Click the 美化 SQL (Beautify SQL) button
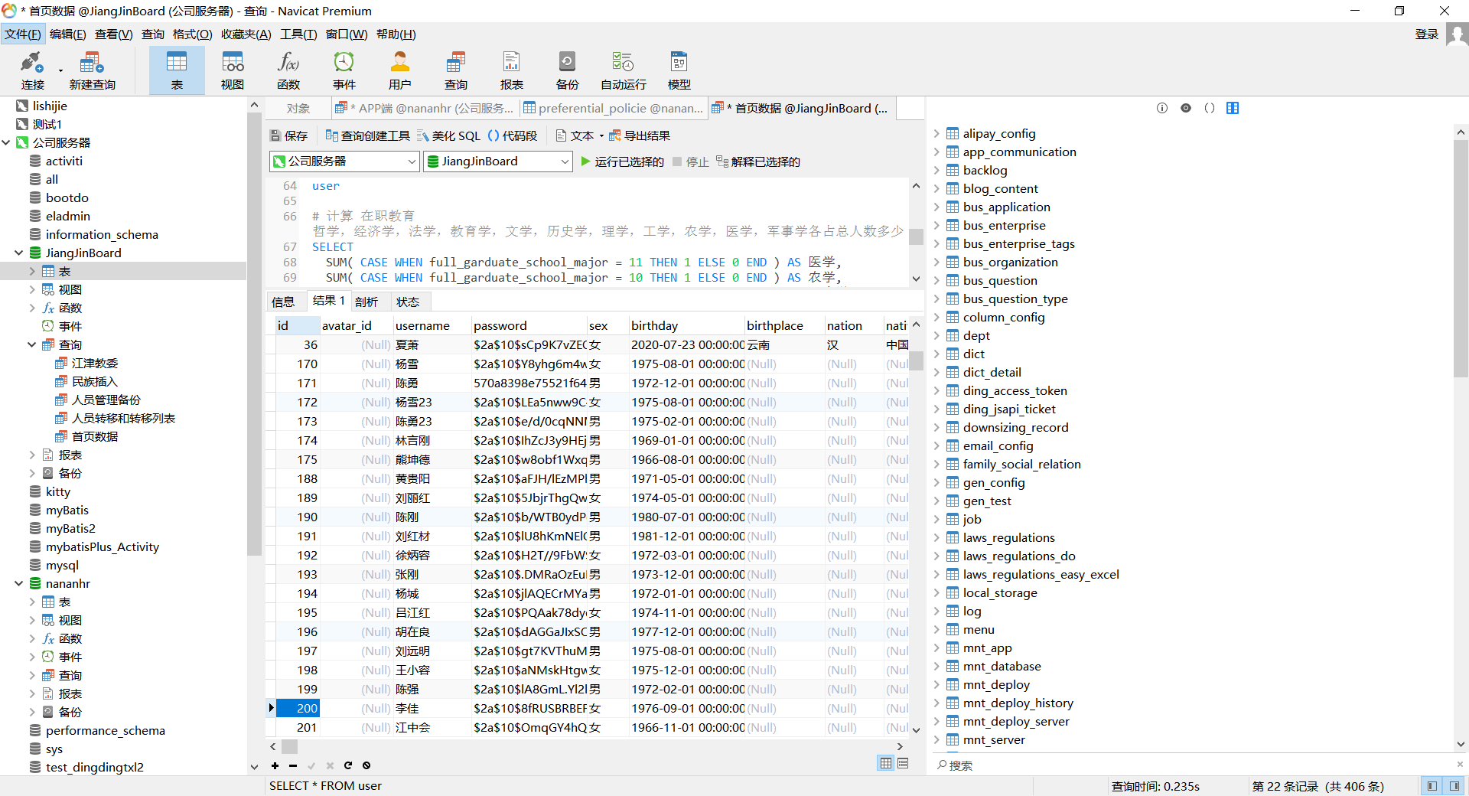This screenshot has height=796, width=1469. (449, 135)
